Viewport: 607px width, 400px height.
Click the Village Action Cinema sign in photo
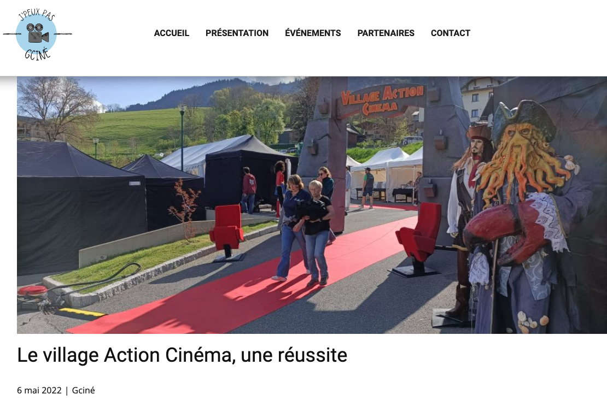tap(382, 100)
